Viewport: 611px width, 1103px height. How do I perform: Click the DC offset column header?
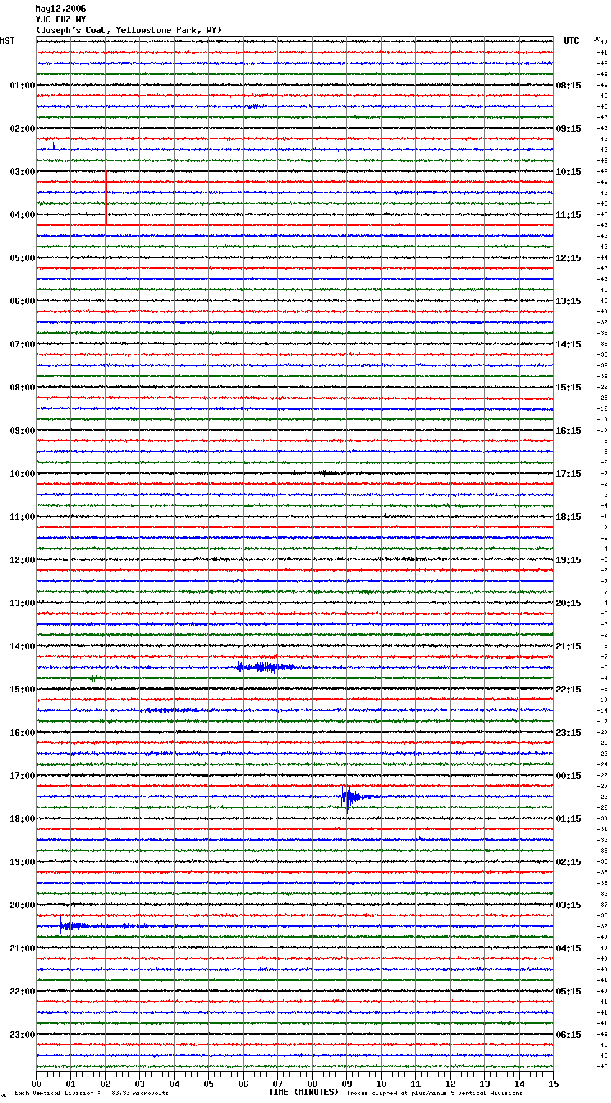(x=597, y=39)
